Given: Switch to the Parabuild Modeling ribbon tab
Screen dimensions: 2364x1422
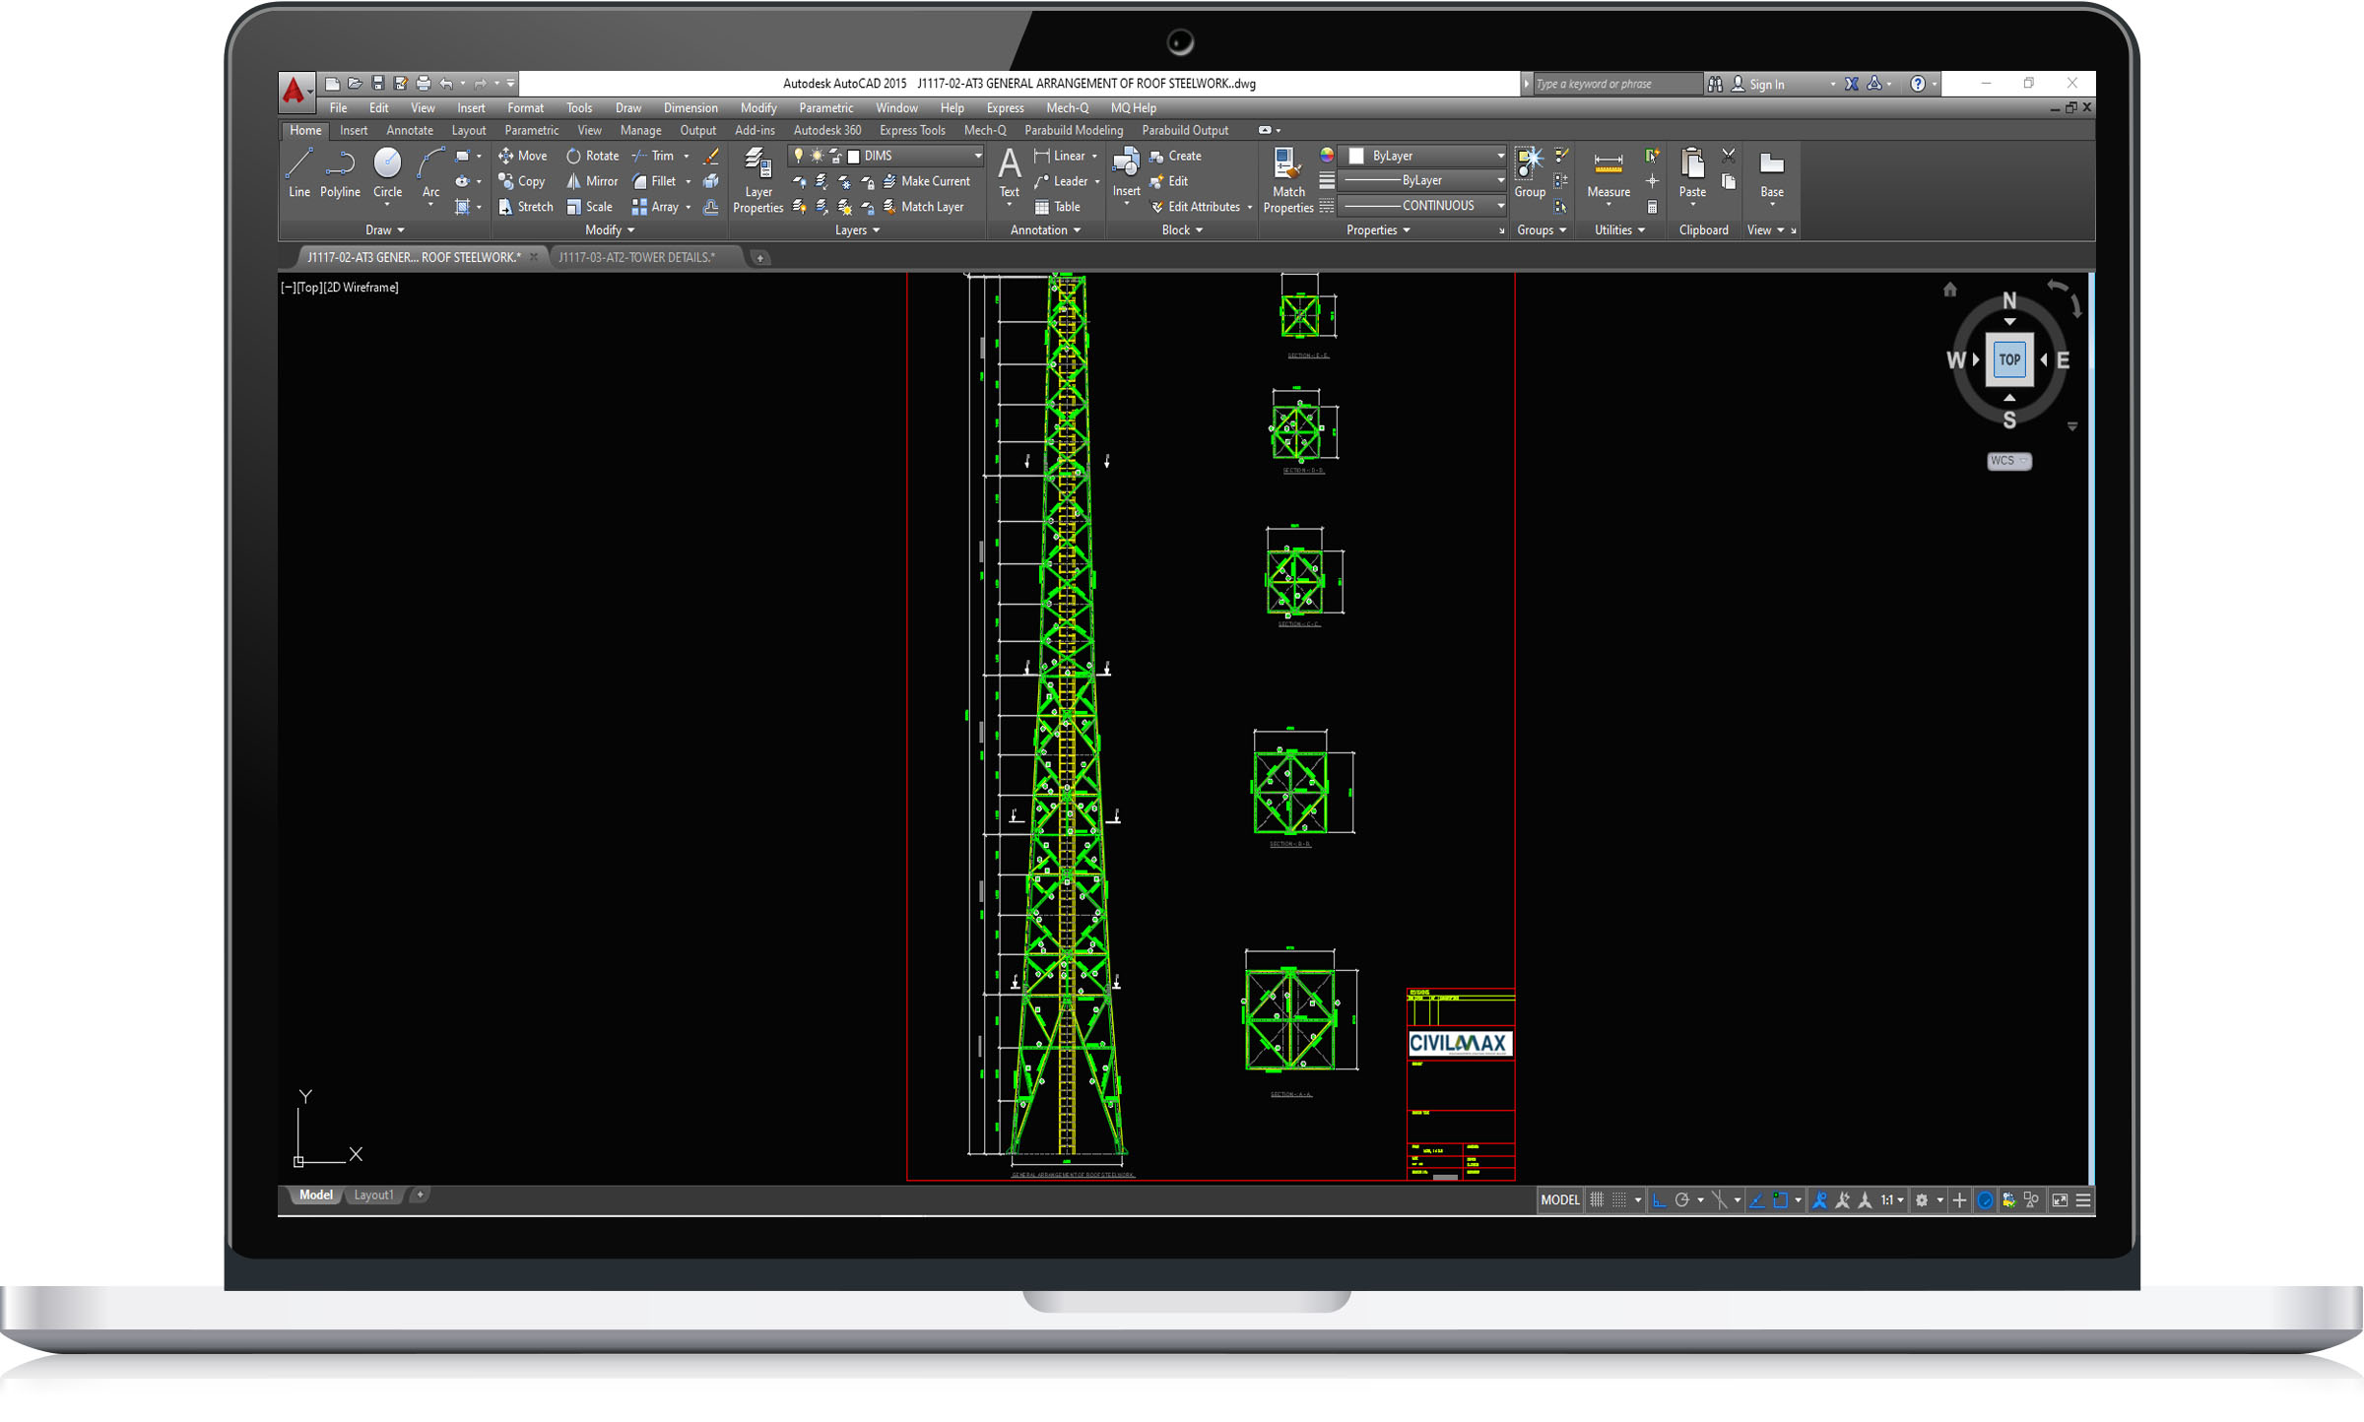Looking at the screenshot, I should tap(1073, 130).
